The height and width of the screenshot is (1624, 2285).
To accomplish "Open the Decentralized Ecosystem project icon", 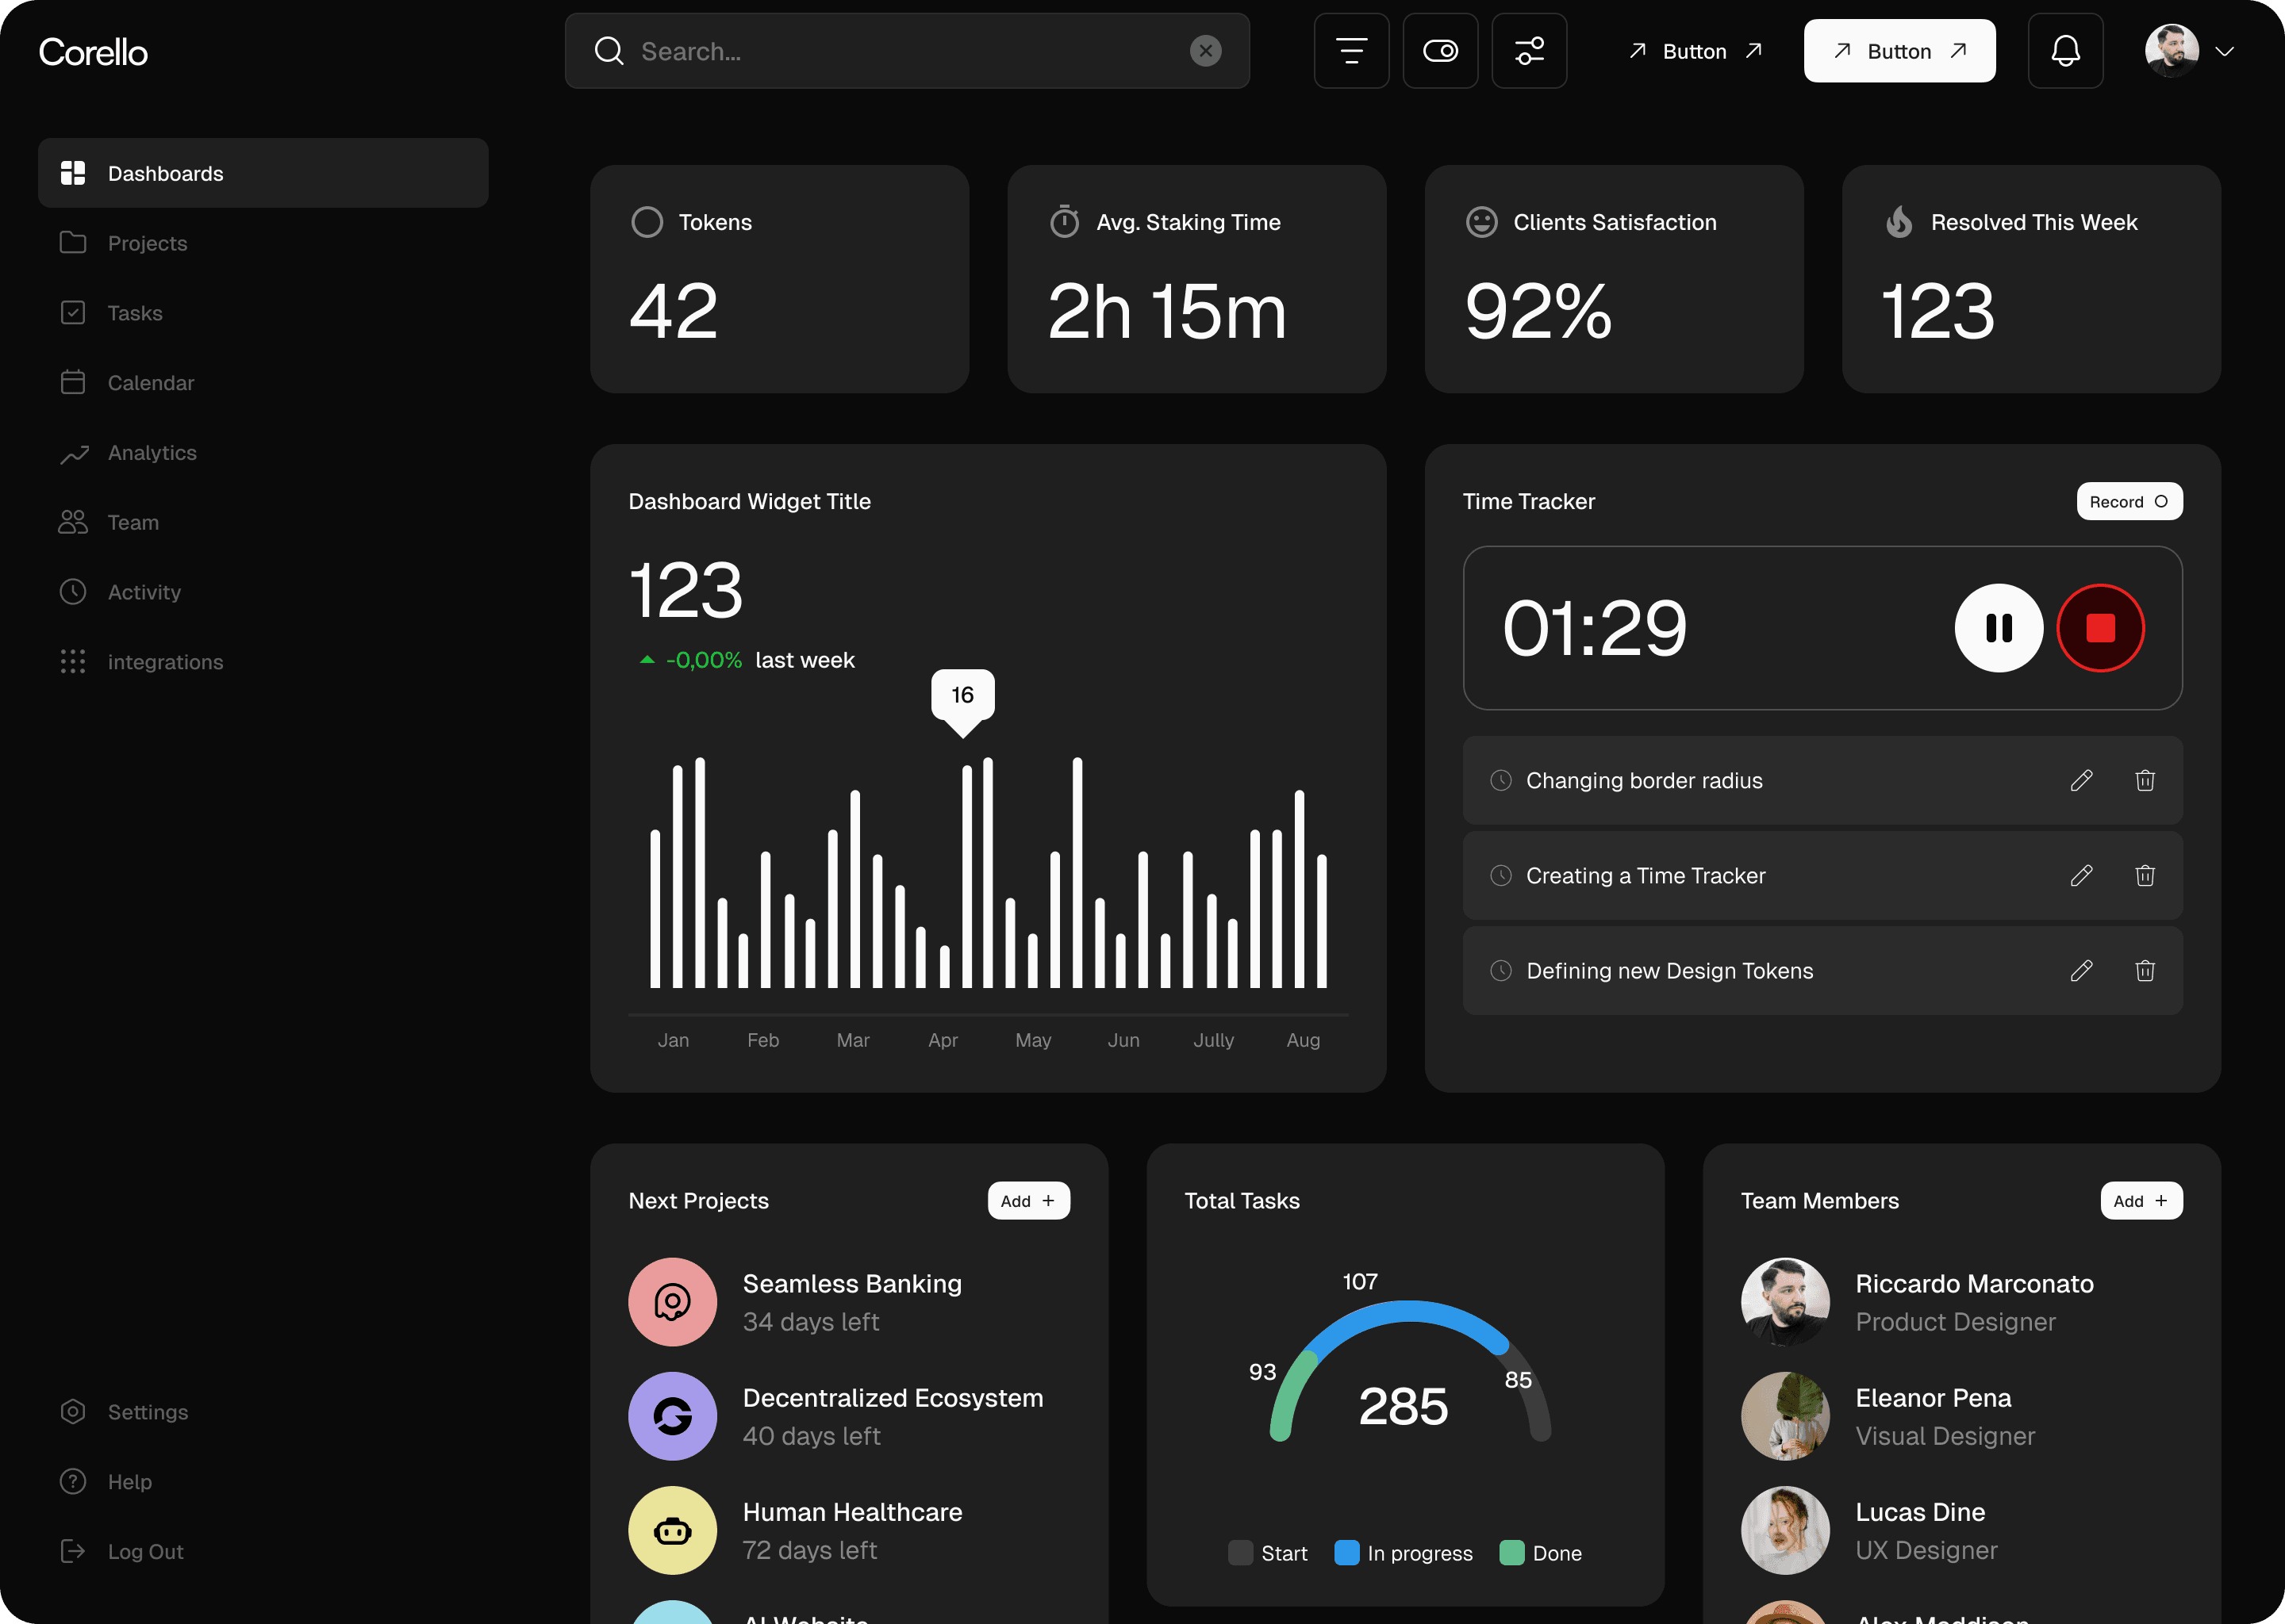I will pyautogui.click(x=672, y=1416).
